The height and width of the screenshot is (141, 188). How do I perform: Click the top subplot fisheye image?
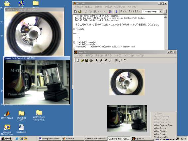click(127, 82)
